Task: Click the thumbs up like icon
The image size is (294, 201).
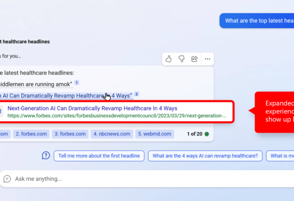Action: (169, 59)
